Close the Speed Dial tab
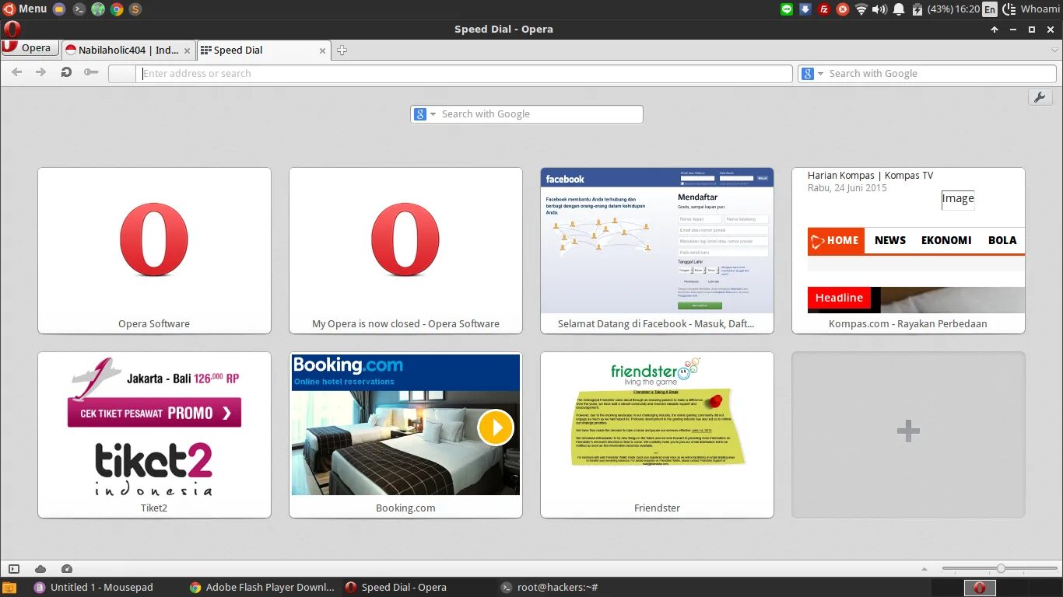The height and width of the screenshot is (597, 1063). click(322, 51)
